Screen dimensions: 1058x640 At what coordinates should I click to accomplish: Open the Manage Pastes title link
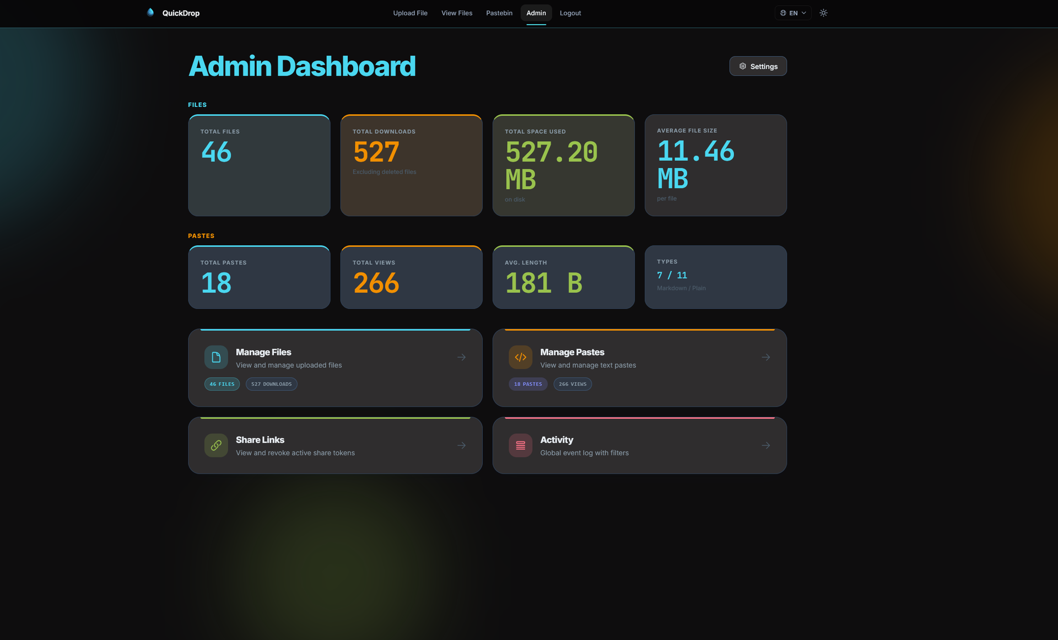[572, 352]
